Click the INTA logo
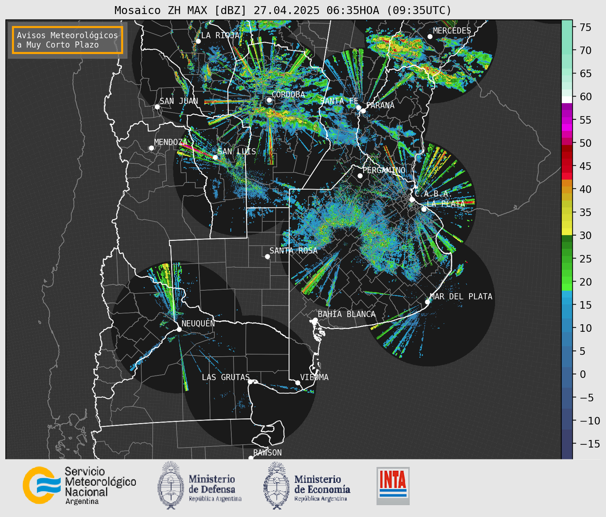Viewport: 606px width, 517px height. tap(393, 486)
